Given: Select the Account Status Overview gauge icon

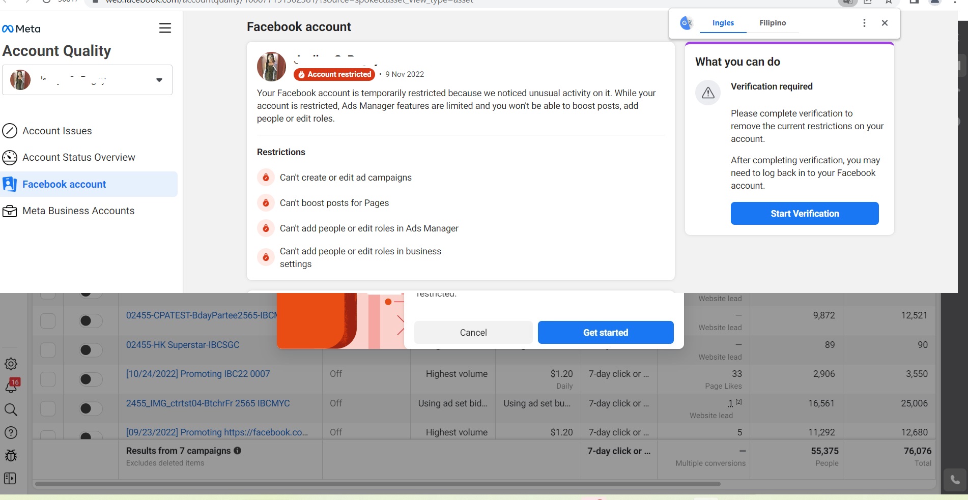Looking at the screenshot, I should pyautogui.click(x=10, y=158).
